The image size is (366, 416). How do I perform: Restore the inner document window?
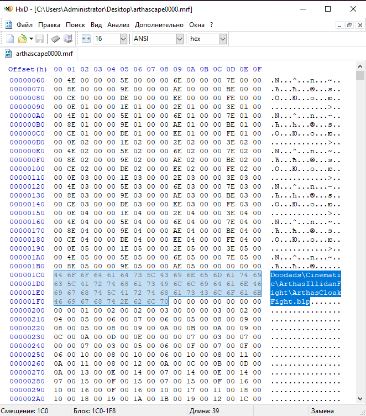(x=349, y=25)
